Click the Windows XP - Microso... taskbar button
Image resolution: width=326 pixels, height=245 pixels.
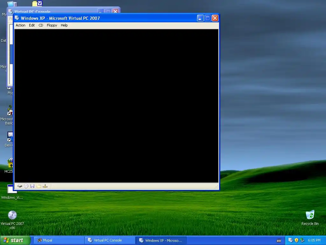click(161, 241)
